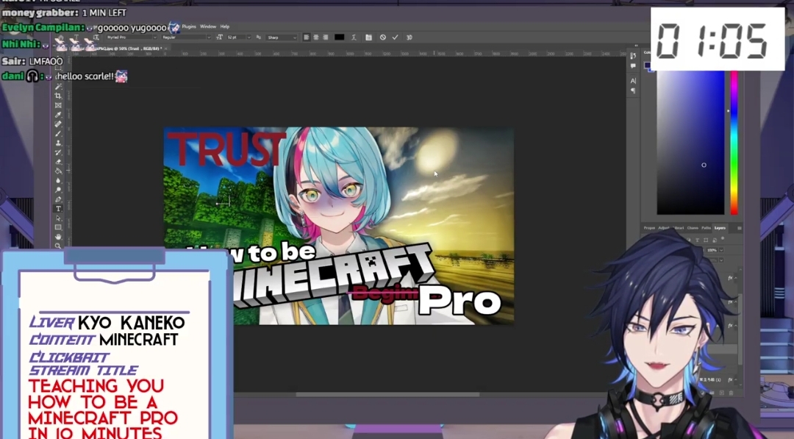Left align the text
Viewport: 794px width, 439px height.
tap(306, 38)
